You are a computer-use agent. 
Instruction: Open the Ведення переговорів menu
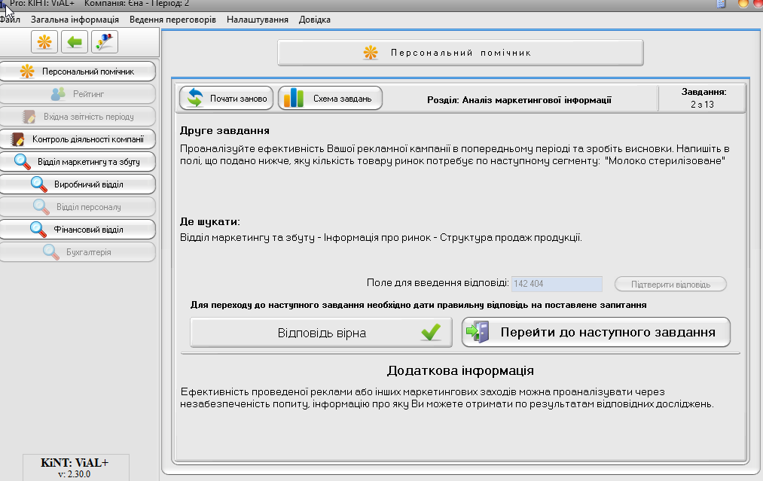(172, 20)
